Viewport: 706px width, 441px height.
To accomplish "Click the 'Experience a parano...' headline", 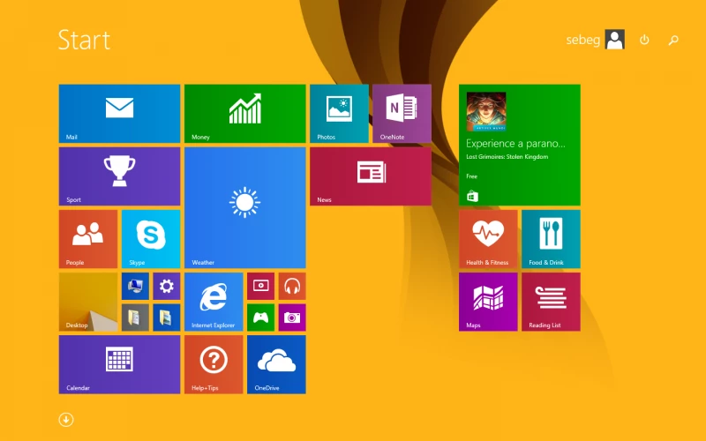I will (x=515, y=144).
